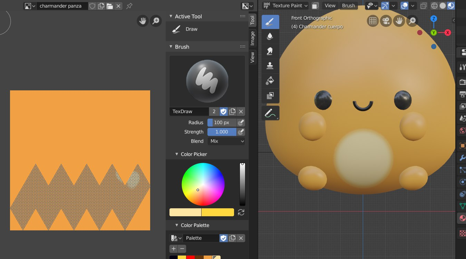Select the Soften brush tool

coord(270,37)
